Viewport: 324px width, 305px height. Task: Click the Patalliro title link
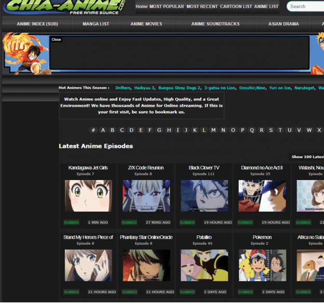point(204,237)
